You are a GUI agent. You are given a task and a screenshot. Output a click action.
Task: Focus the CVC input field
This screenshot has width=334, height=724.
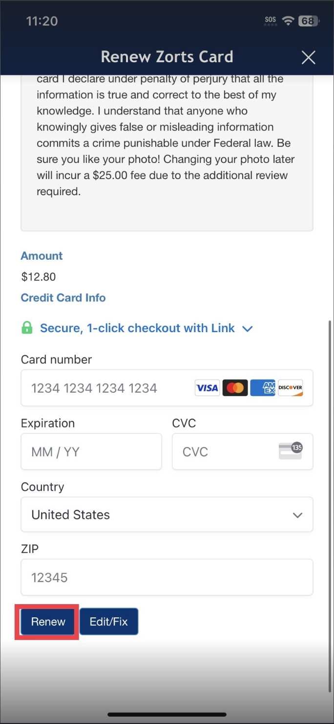pos(225,452)
